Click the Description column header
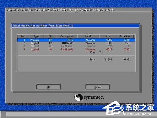 67,36
